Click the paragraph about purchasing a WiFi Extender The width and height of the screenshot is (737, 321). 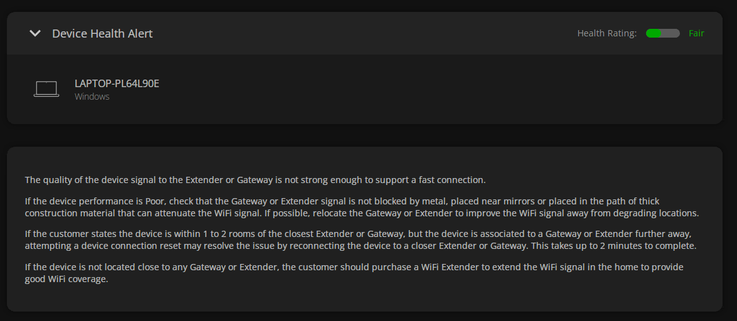coord(354,273)
